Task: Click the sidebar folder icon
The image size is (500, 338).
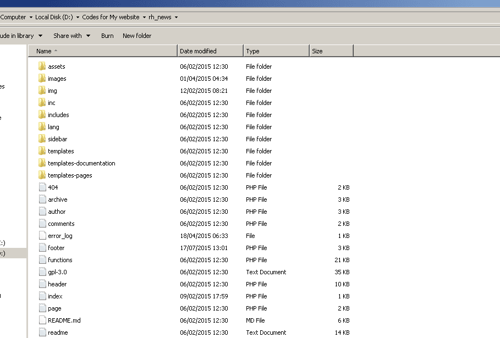Action: 42,139
